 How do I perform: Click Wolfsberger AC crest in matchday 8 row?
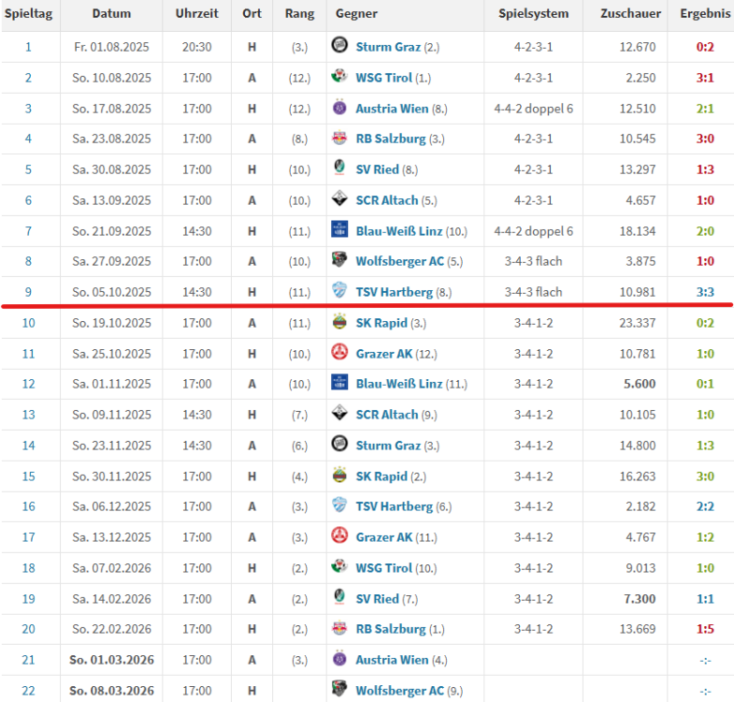340,261
